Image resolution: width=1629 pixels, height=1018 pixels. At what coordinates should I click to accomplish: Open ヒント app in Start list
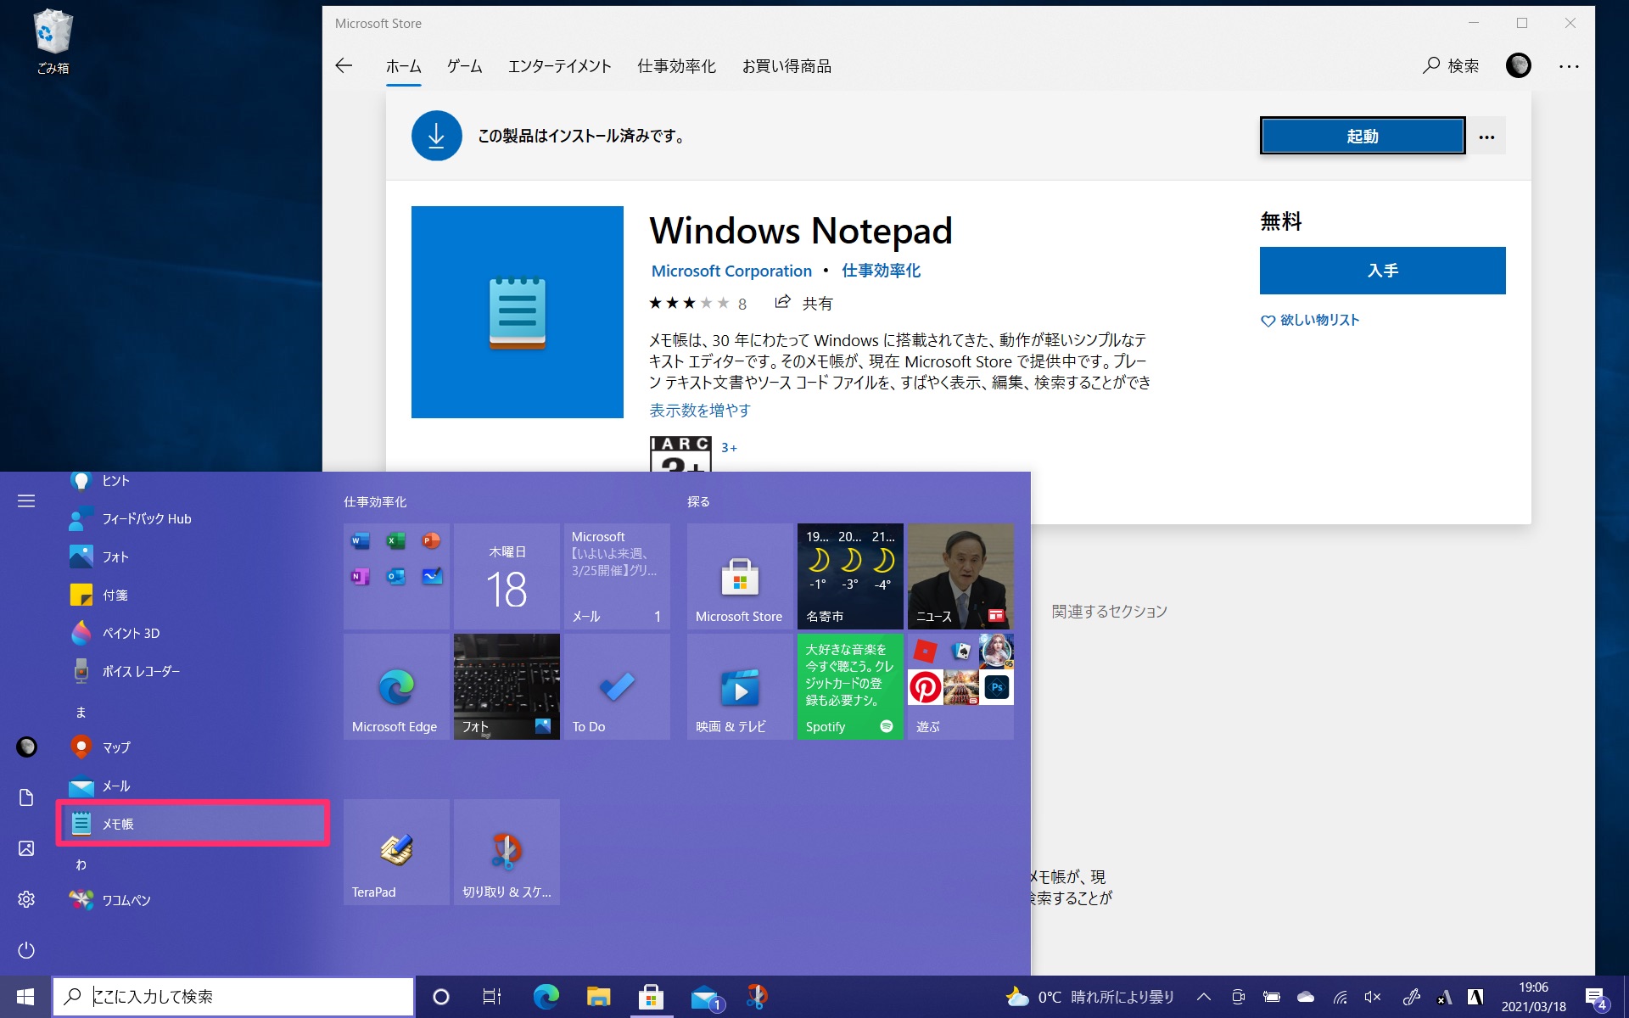point(193,481)
